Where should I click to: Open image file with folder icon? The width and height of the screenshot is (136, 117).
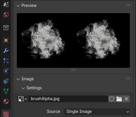(x=119, y=99)
